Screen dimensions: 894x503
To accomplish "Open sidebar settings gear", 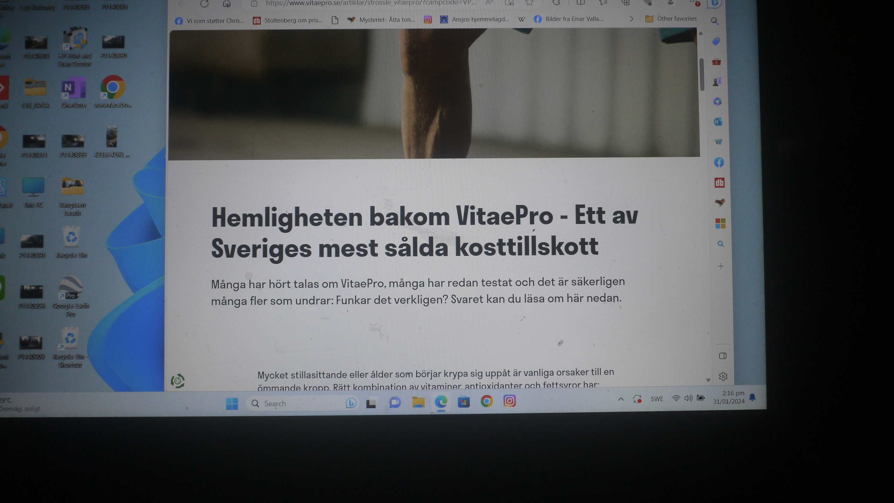I will click(x=723, y=376).
